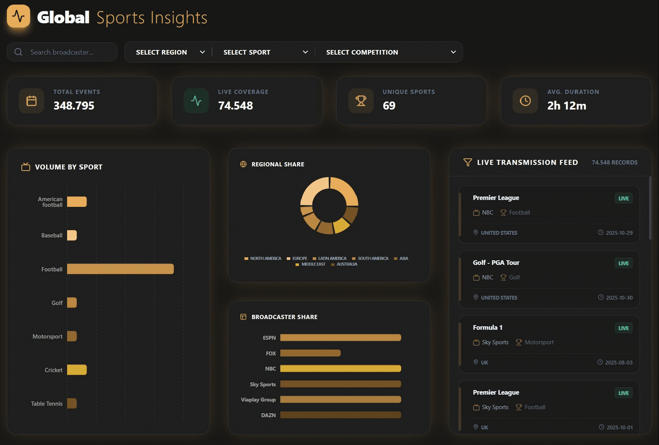
Task: Click the green pulse Live Coverage icon
Action: [196, 101]
